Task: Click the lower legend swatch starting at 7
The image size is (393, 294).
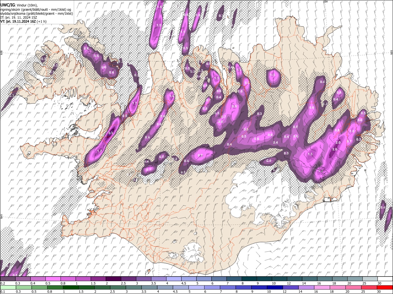Action: tap(227, 288)
